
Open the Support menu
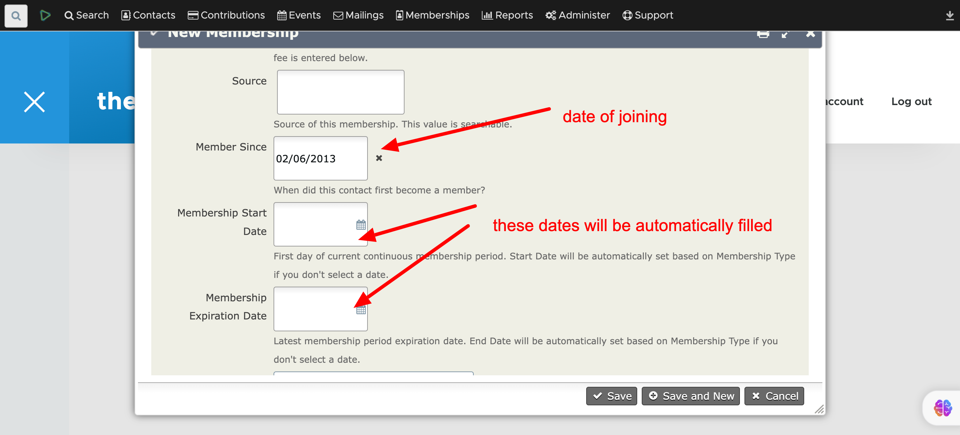click(648, 15)
